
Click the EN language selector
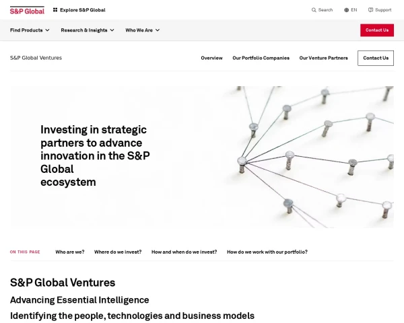point(354,10)
